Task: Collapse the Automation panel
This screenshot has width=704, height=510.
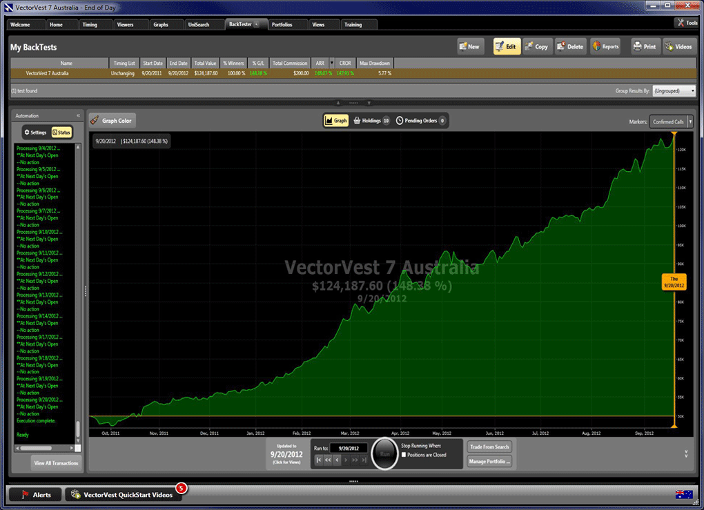Action: 78,116
